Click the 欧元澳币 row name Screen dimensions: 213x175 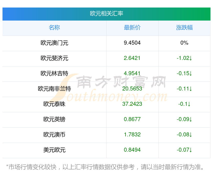tap(54, 135)
